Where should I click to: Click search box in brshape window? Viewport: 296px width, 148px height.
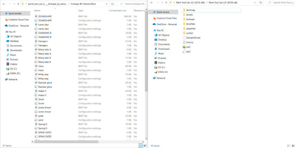(132, 4)
